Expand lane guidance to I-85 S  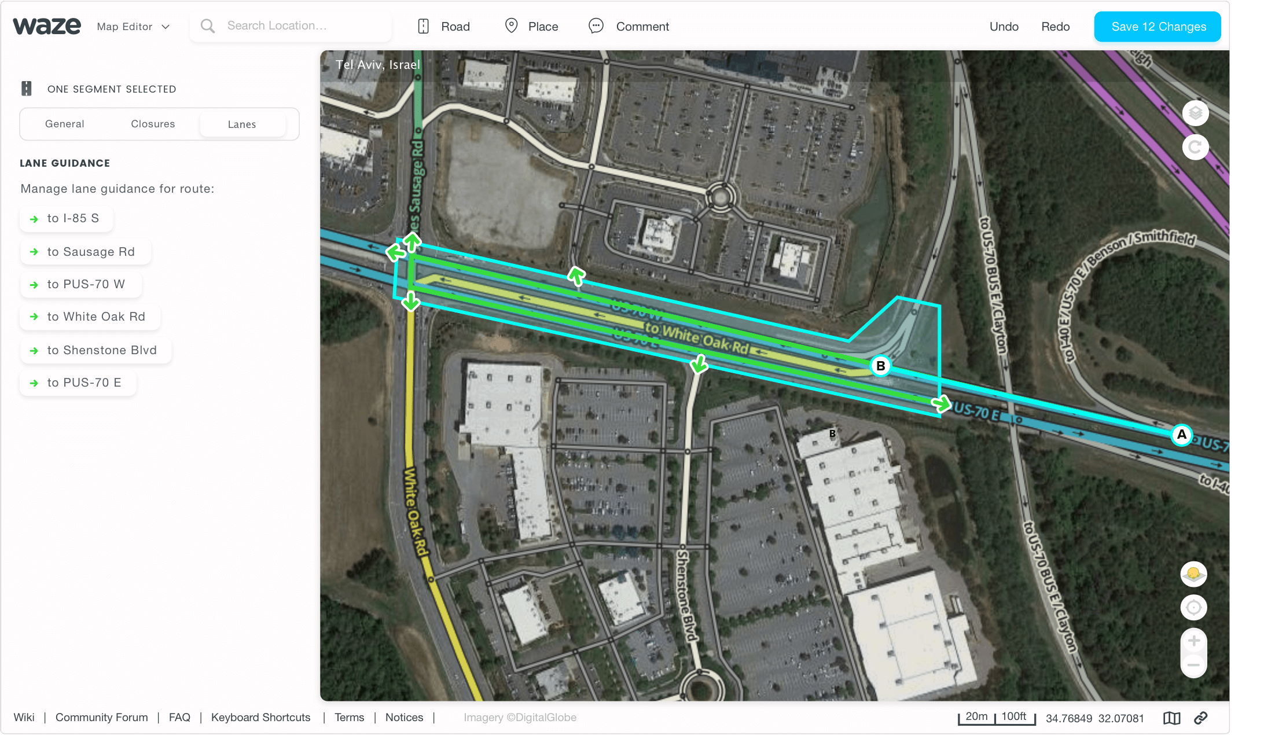click(67, 219)
